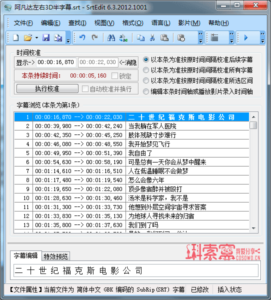Expand toolbar options beside the Play icon
The width and height of the screenshot is (271, 300).
point(263,37)
